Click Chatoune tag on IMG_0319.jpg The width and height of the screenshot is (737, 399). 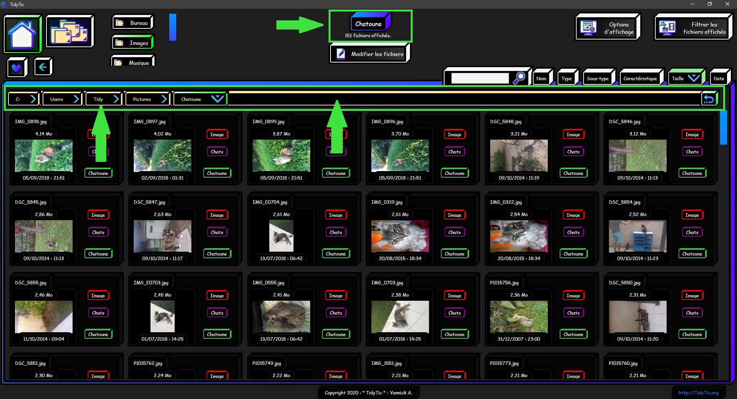[x=454, y=254]
